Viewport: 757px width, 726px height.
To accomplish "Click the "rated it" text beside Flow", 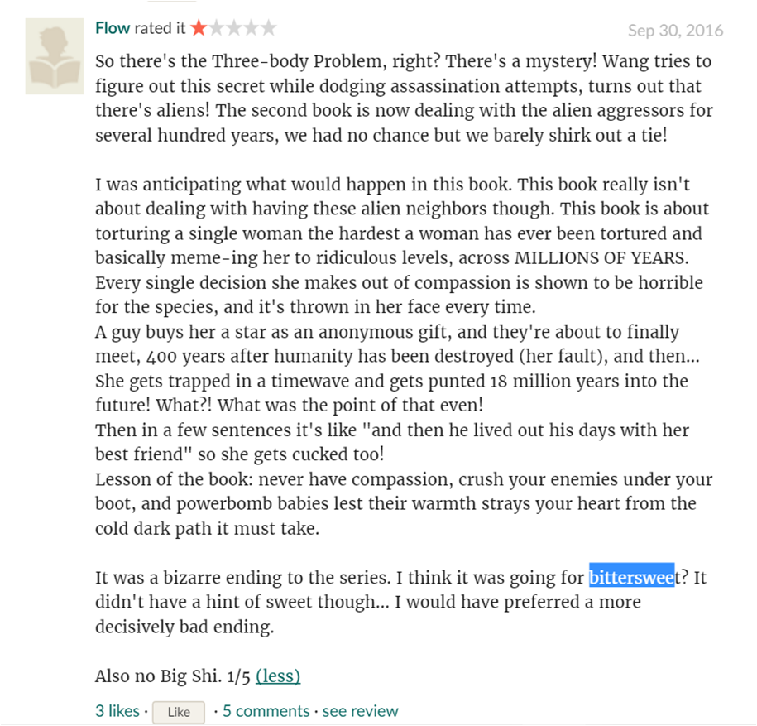I will pos(161,28).
